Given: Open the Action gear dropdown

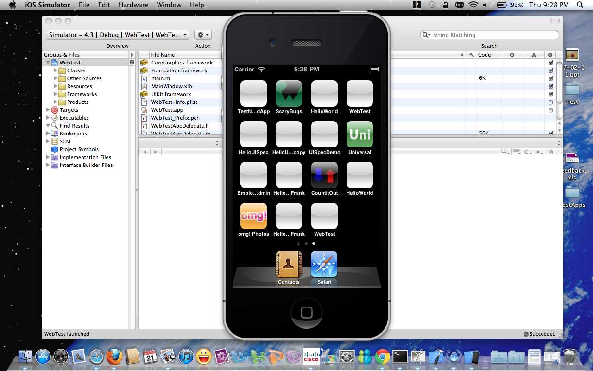Looking at the screenshot, I should 202,34.
